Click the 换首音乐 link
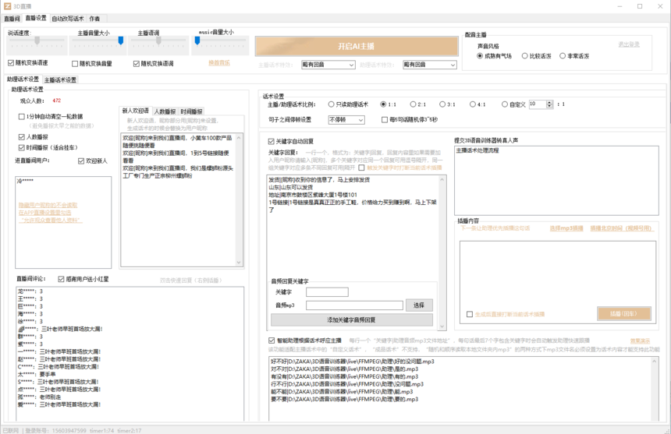The image size is (671, 434). click(218, 63)
